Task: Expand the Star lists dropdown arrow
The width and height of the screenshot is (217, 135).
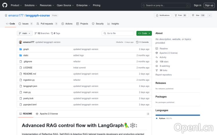Action: click(x=209, y=15)
